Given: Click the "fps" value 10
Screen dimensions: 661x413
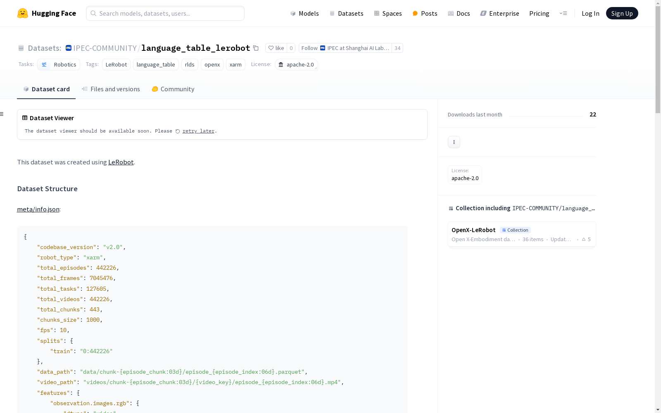Looking at the screenshot, I should pyautogui.click(x=63, y=330).
